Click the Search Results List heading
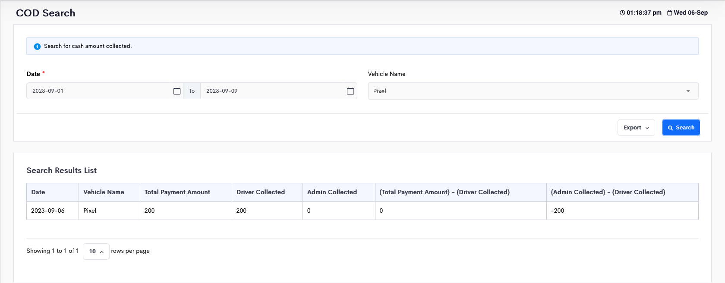This screenshot has height=283, width=725. coord(62,170)
